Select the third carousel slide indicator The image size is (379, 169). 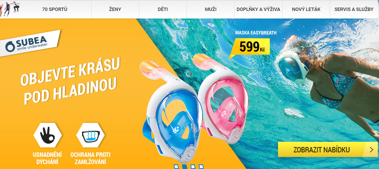coord(193,167)
